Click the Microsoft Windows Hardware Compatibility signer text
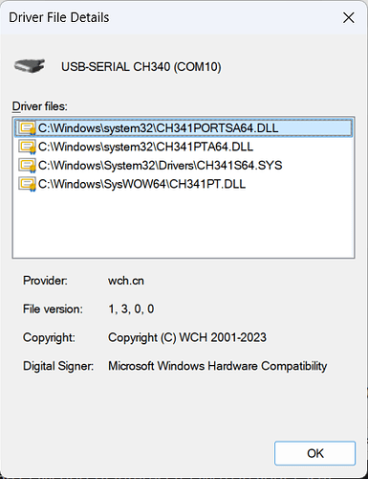368x479 pixels. point(218,366)
